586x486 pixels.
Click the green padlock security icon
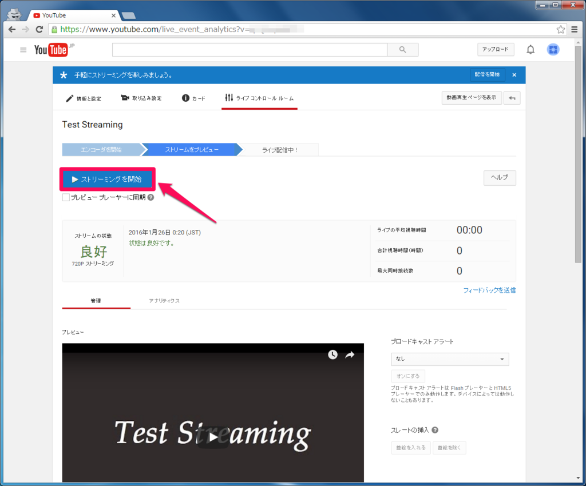(x=54, y=30)
